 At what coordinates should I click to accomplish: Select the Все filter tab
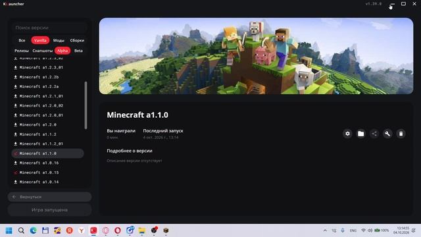22,40
